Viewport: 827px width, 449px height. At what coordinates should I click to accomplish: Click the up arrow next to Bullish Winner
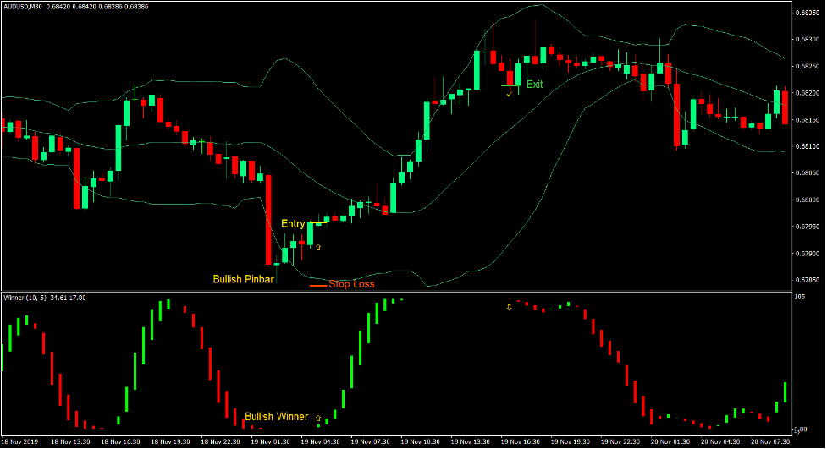[318, 417]
